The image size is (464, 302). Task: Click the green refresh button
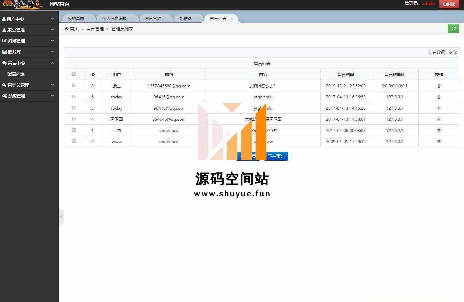click(454, 29)
